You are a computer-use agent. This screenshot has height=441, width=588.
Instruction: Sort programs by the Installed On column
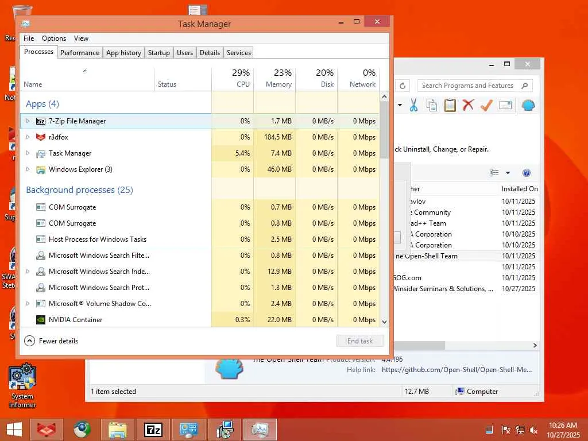pyautogui.click(x=520, y=189)
